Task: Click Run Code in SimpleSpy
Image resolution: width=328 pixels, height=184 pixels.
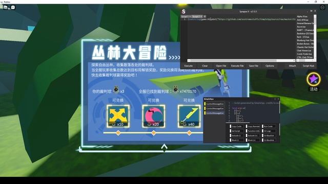Action: (x=269, y=126)
